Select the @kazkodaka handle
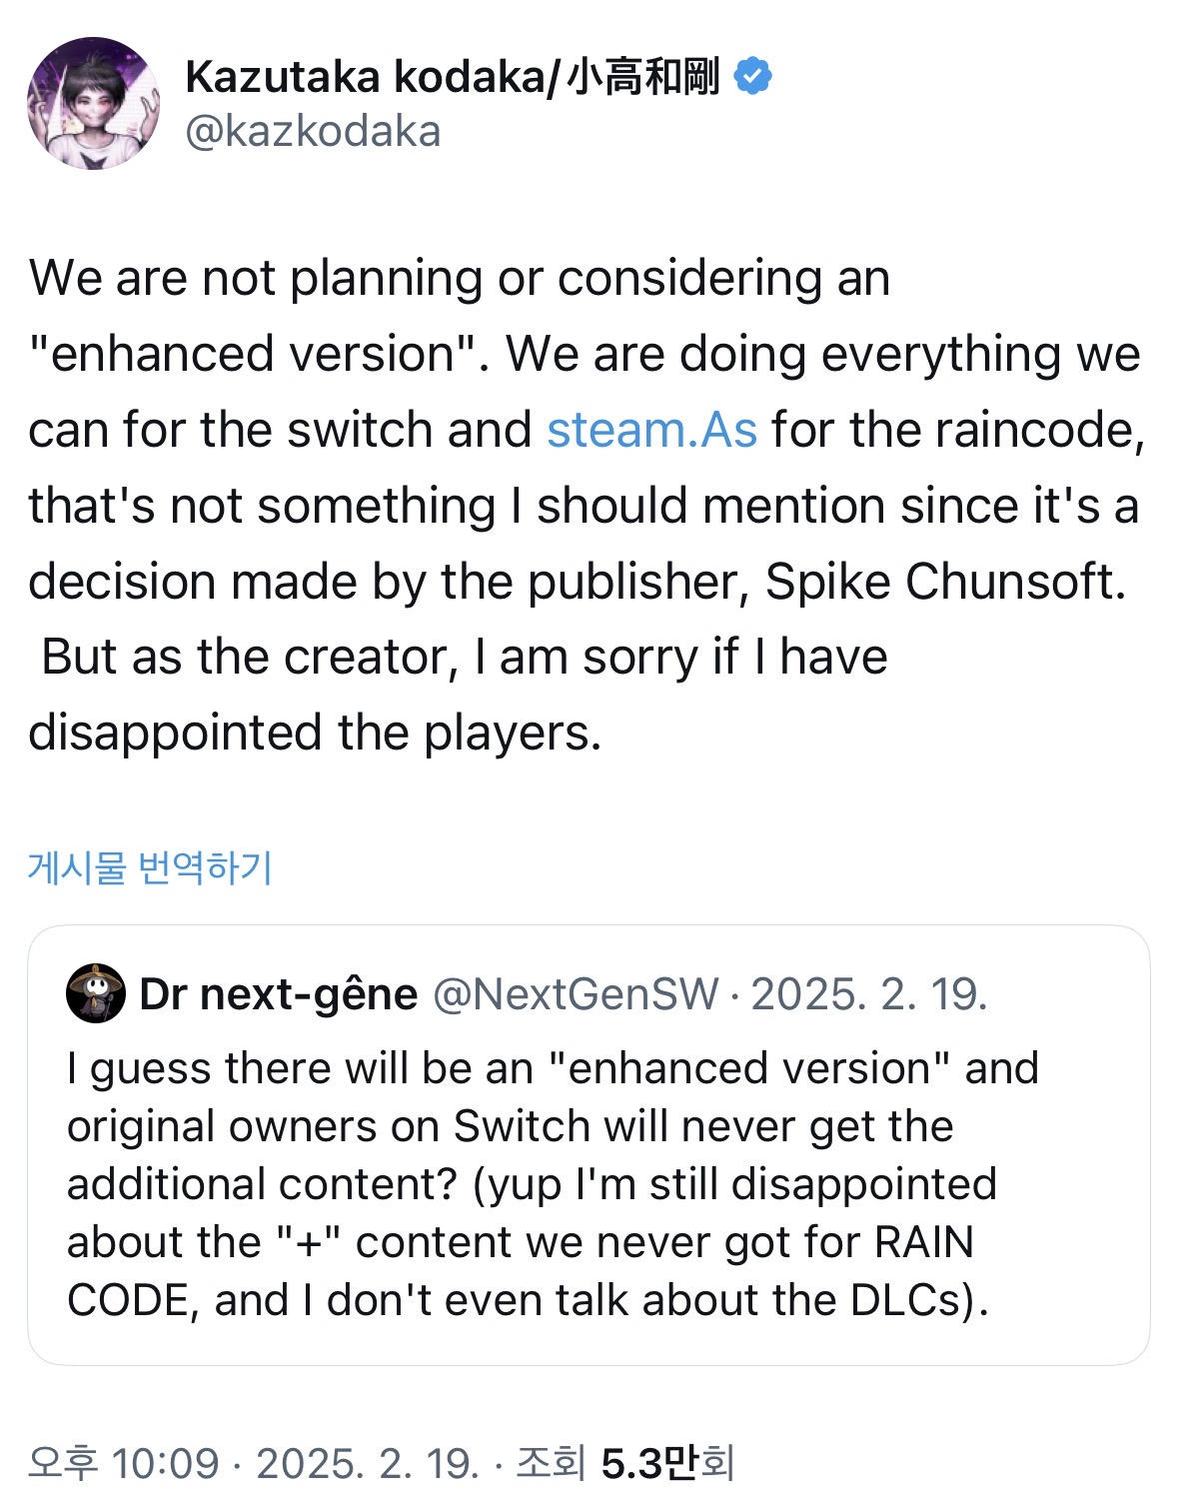This screenshot has width=1178, height=1506. pyautogui.click(x=313, y=131)
